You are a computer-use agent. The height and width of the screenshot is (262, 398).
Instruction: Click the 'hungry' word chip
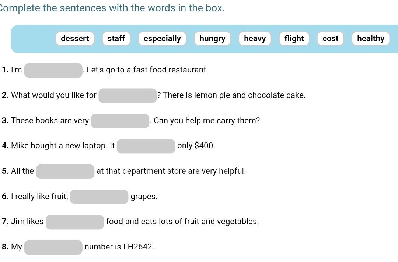click(212, 39)
